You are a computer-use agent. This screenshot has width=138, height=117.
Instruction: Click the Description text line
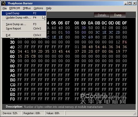[x=54, y=107]
